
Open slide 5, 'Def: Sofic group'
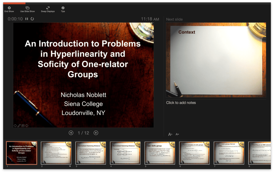(x=160, y=153)
